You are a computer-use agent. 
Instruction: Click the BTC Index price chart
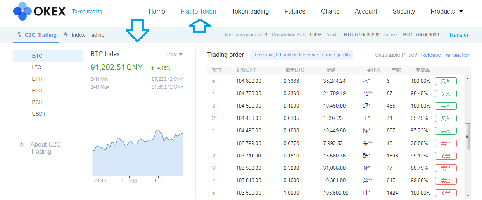coord(138,153)
